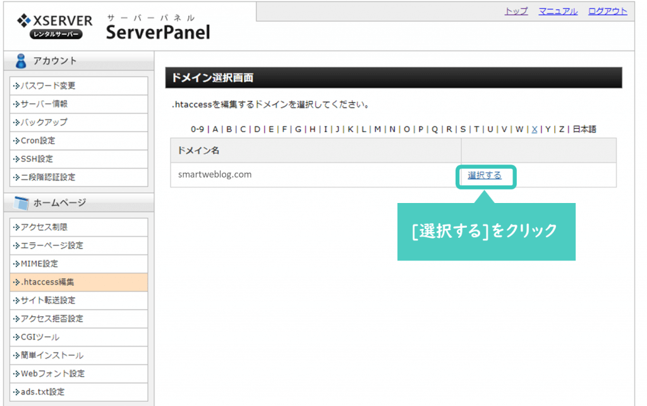Image resolution: width=647 pixels, height=406 pixels.
Task: Open バックアップ menu item
Action: coord(79,122)
